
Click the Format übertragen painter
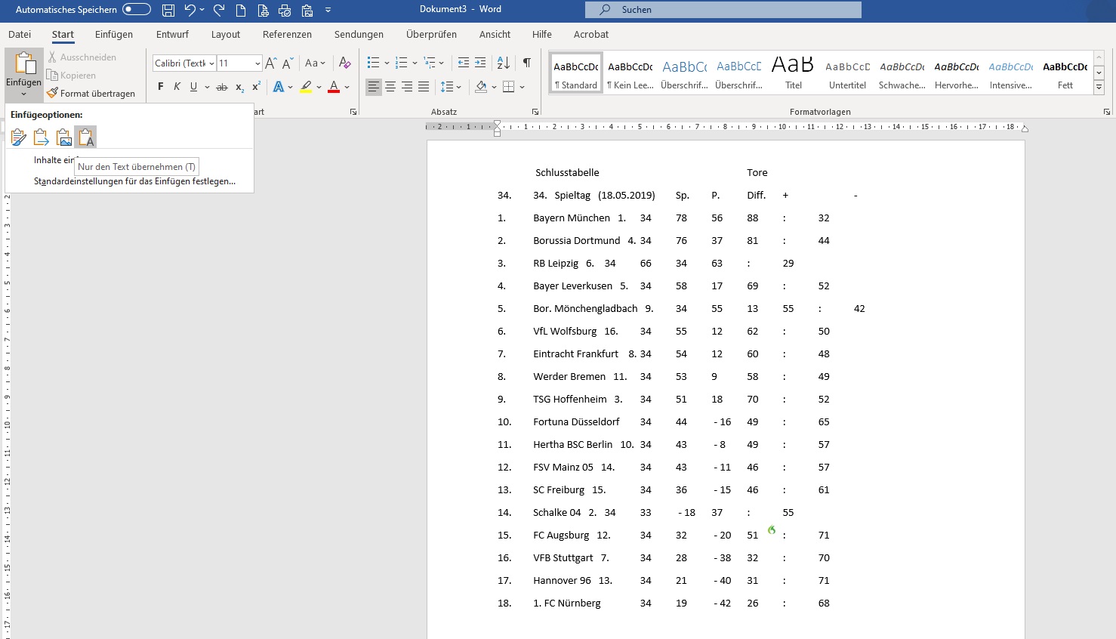click(x=91, y=94)
